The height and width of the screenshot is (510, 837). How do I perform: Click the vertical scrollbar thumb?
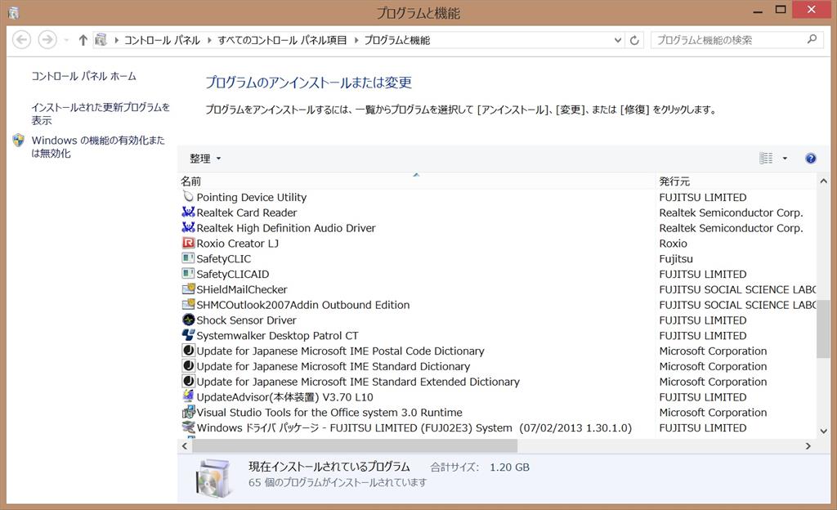[x=823, y=329]
